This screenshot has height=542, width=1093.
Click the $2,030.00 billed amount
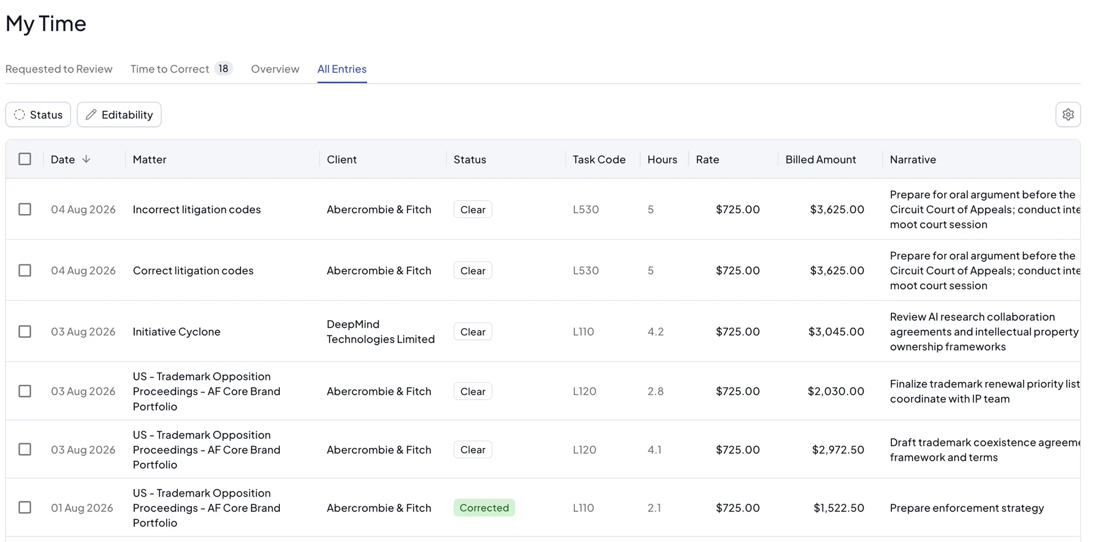[836, 391]
